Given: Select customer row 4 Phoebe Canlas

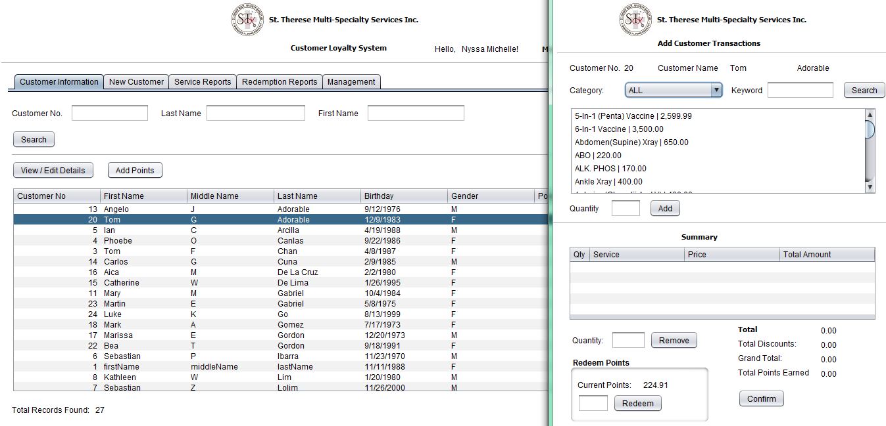Looking at the screenshot, I should coord(281,241).
